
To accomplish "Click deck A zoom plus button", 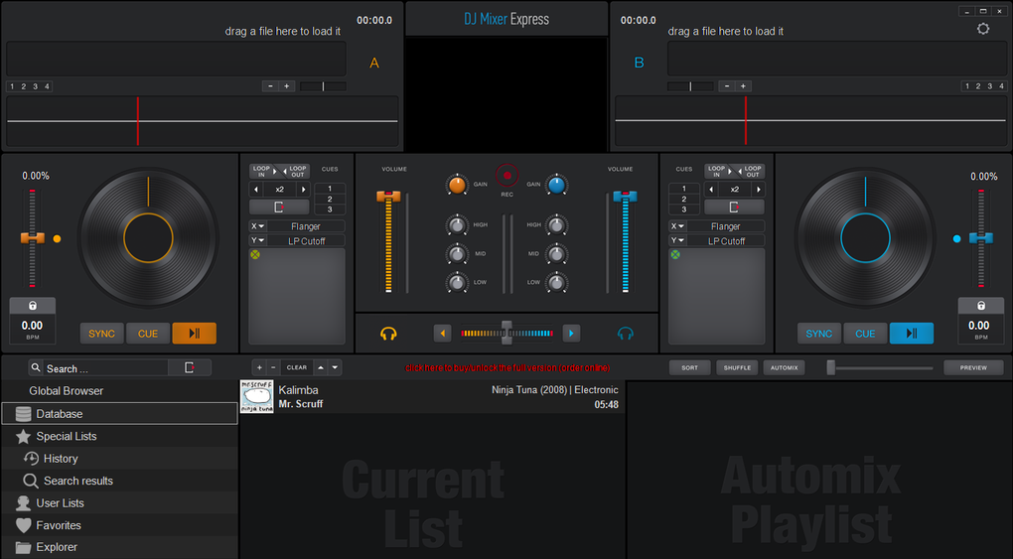I will [287, 86].
